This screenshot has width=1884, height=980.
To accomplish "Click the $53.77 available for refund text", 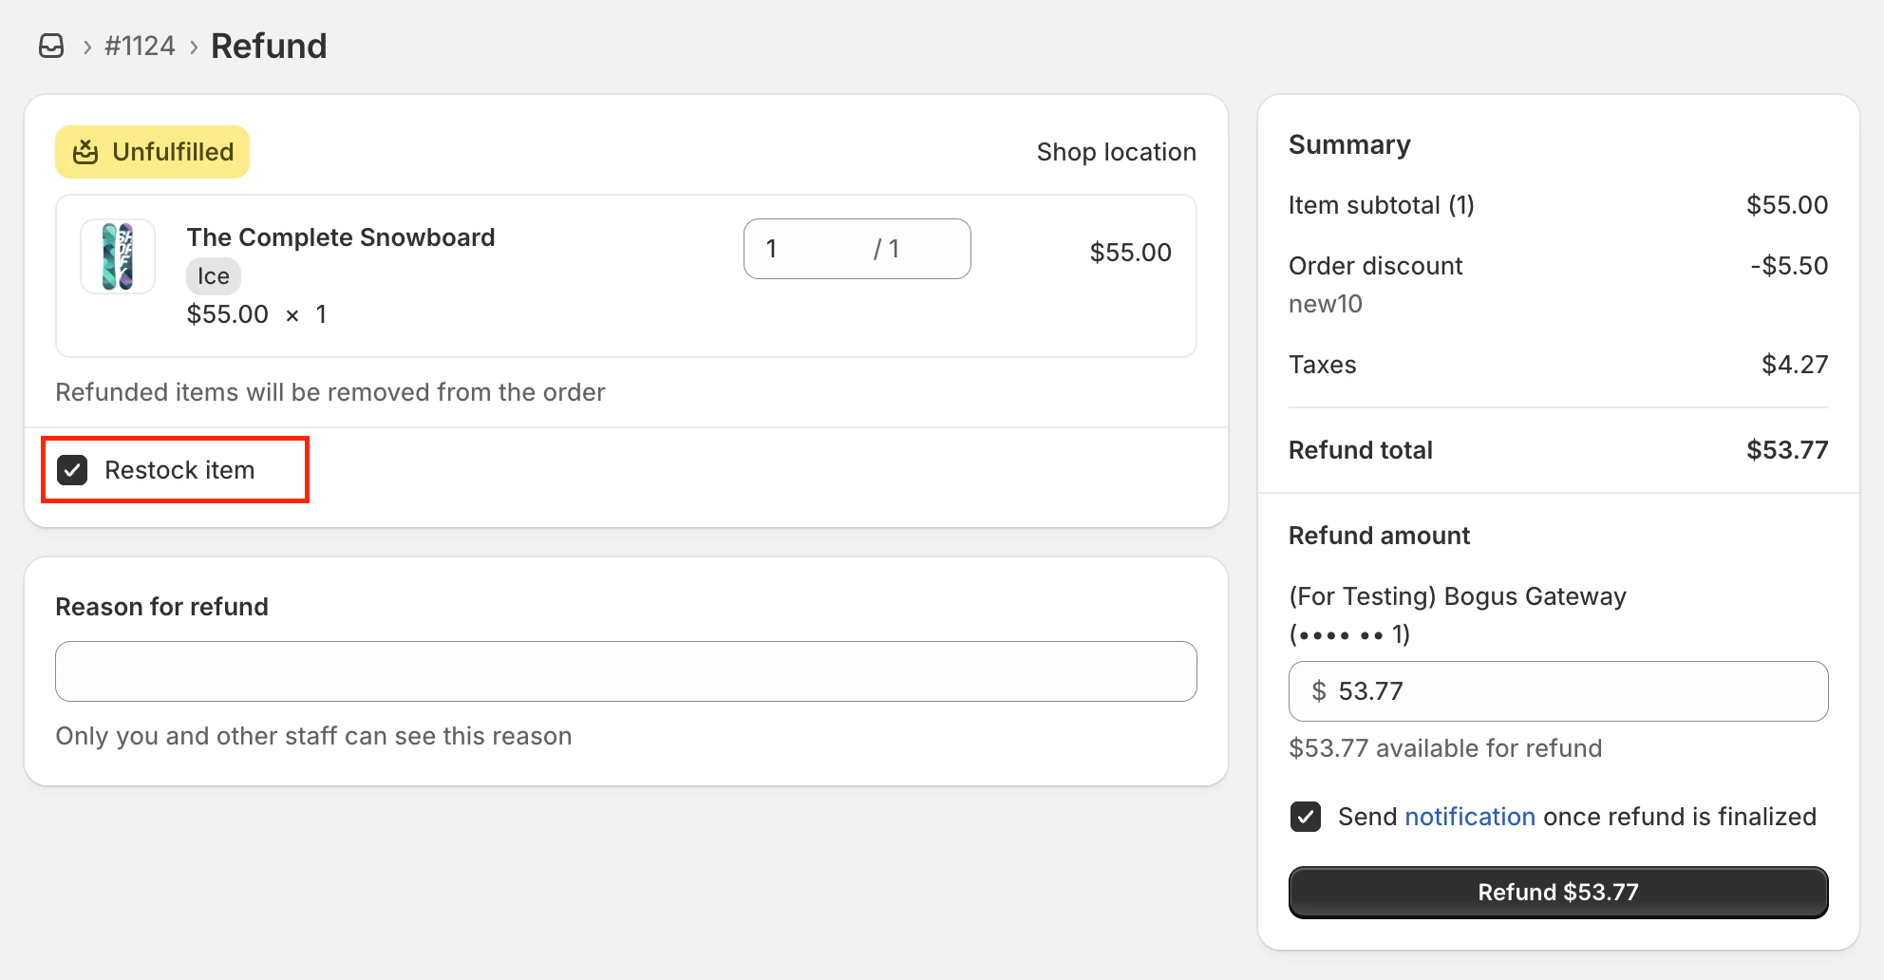I will 1445,748.
